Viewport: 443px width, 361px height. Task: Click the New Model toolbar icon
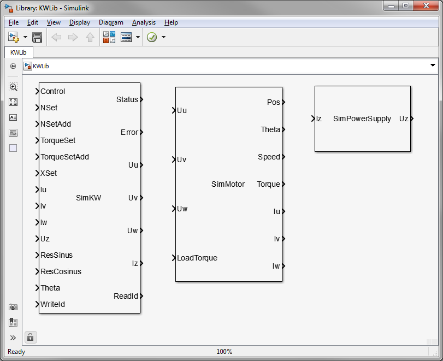[14, 37]
